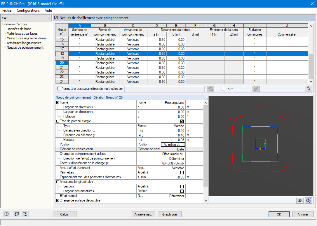Open the Fichier menu
Image resolution: width=317 pixels, height=226 pixels.
pyautogui.click(x=8, y=10)
